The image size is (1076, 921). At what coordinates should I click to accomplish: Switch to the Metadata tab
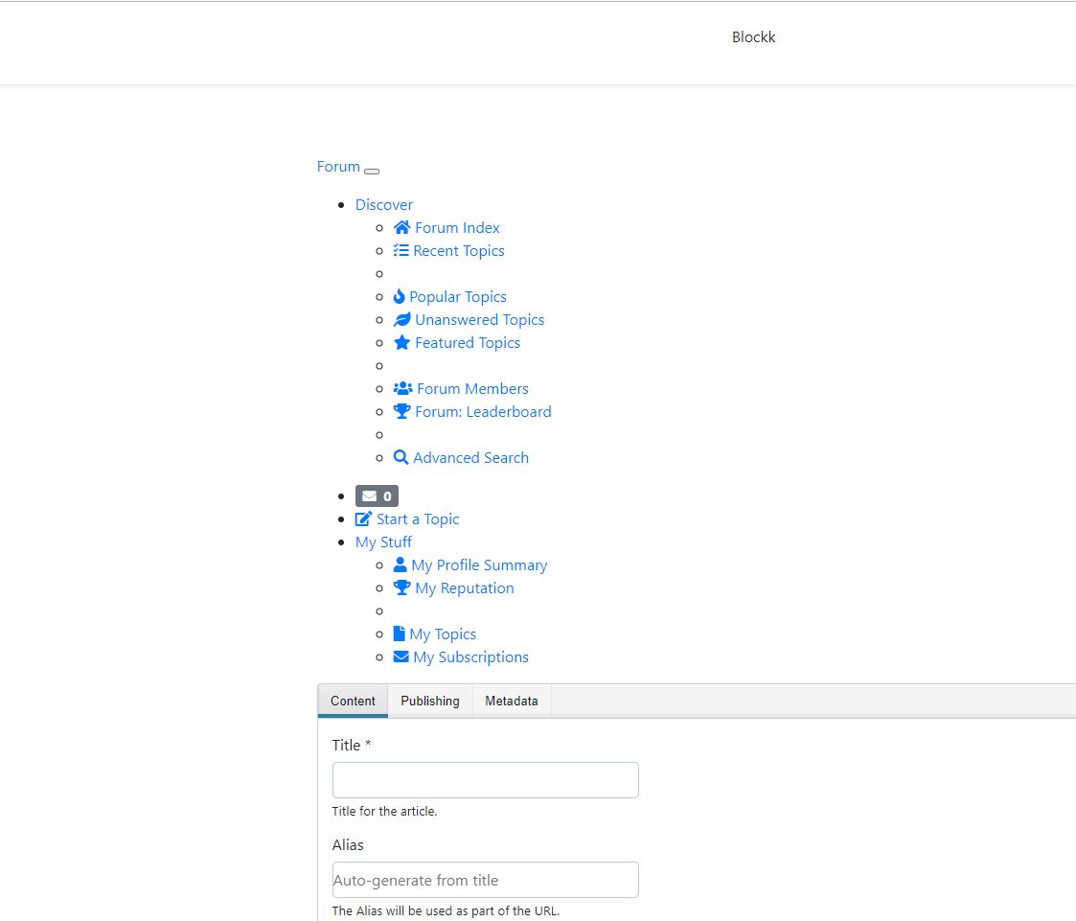click(x=511, y=702)
